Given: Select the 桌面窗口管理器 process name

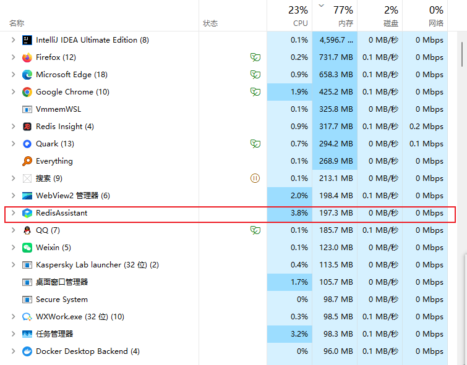Looking at the screenshot, I should [62, 282].
